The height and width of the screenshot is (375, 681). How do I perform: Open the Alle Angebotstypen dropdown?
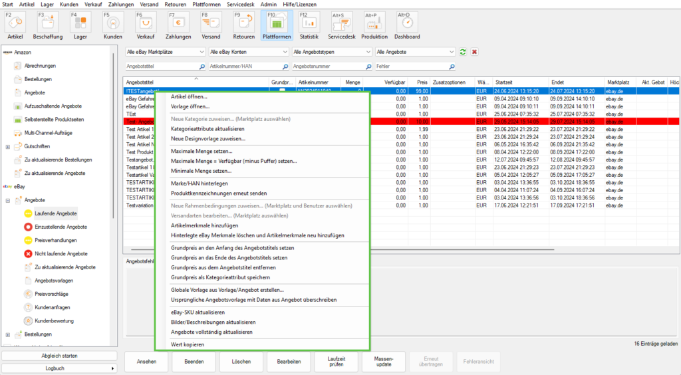331,52
